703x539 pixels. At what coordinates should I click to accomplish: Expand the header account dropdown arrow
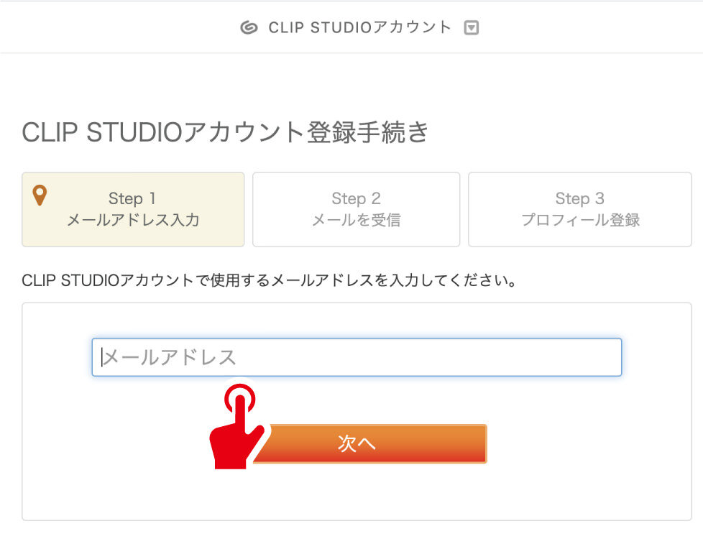click(x=472, y=28)
